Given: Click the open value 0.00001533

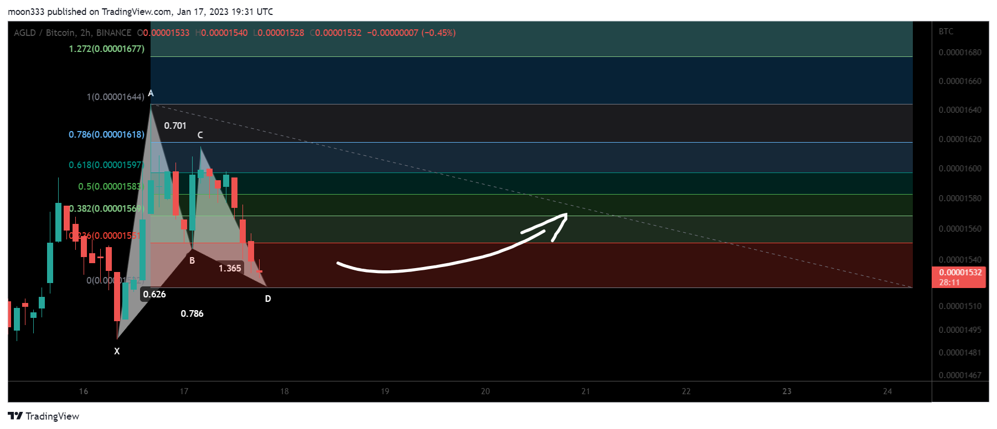Looking at the screenshot, I should click(166, 33).
